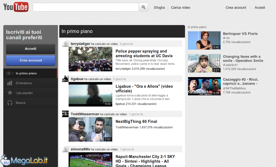The image size is (276, 167).
Task: Click the In primo piano feed heading
Action: (x=77, y=31)
